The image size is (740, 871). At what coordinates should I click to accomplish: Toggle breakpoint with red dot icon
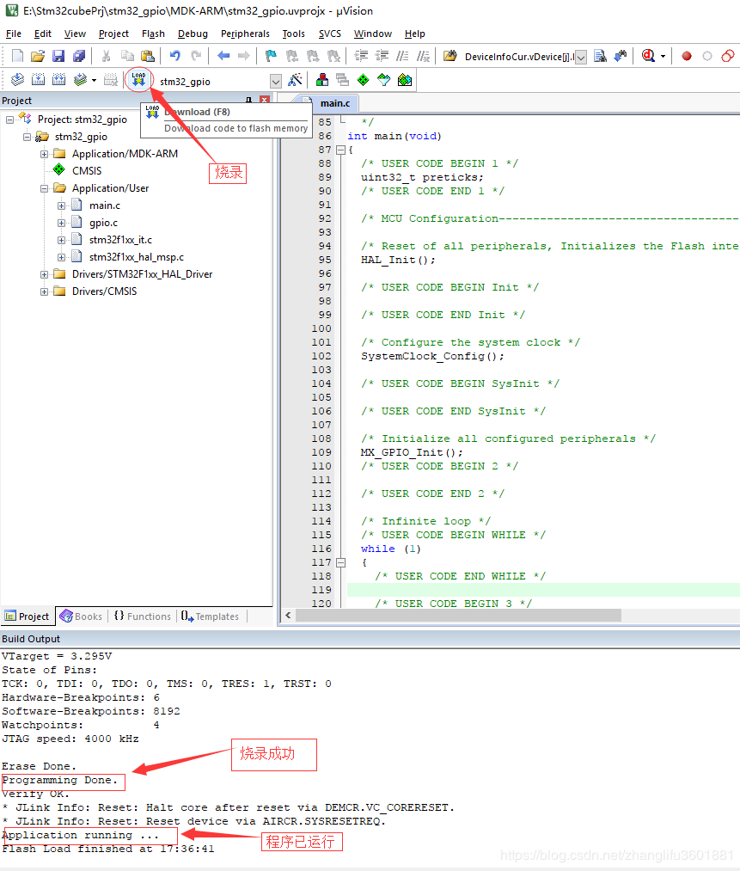tap(687, 56)
